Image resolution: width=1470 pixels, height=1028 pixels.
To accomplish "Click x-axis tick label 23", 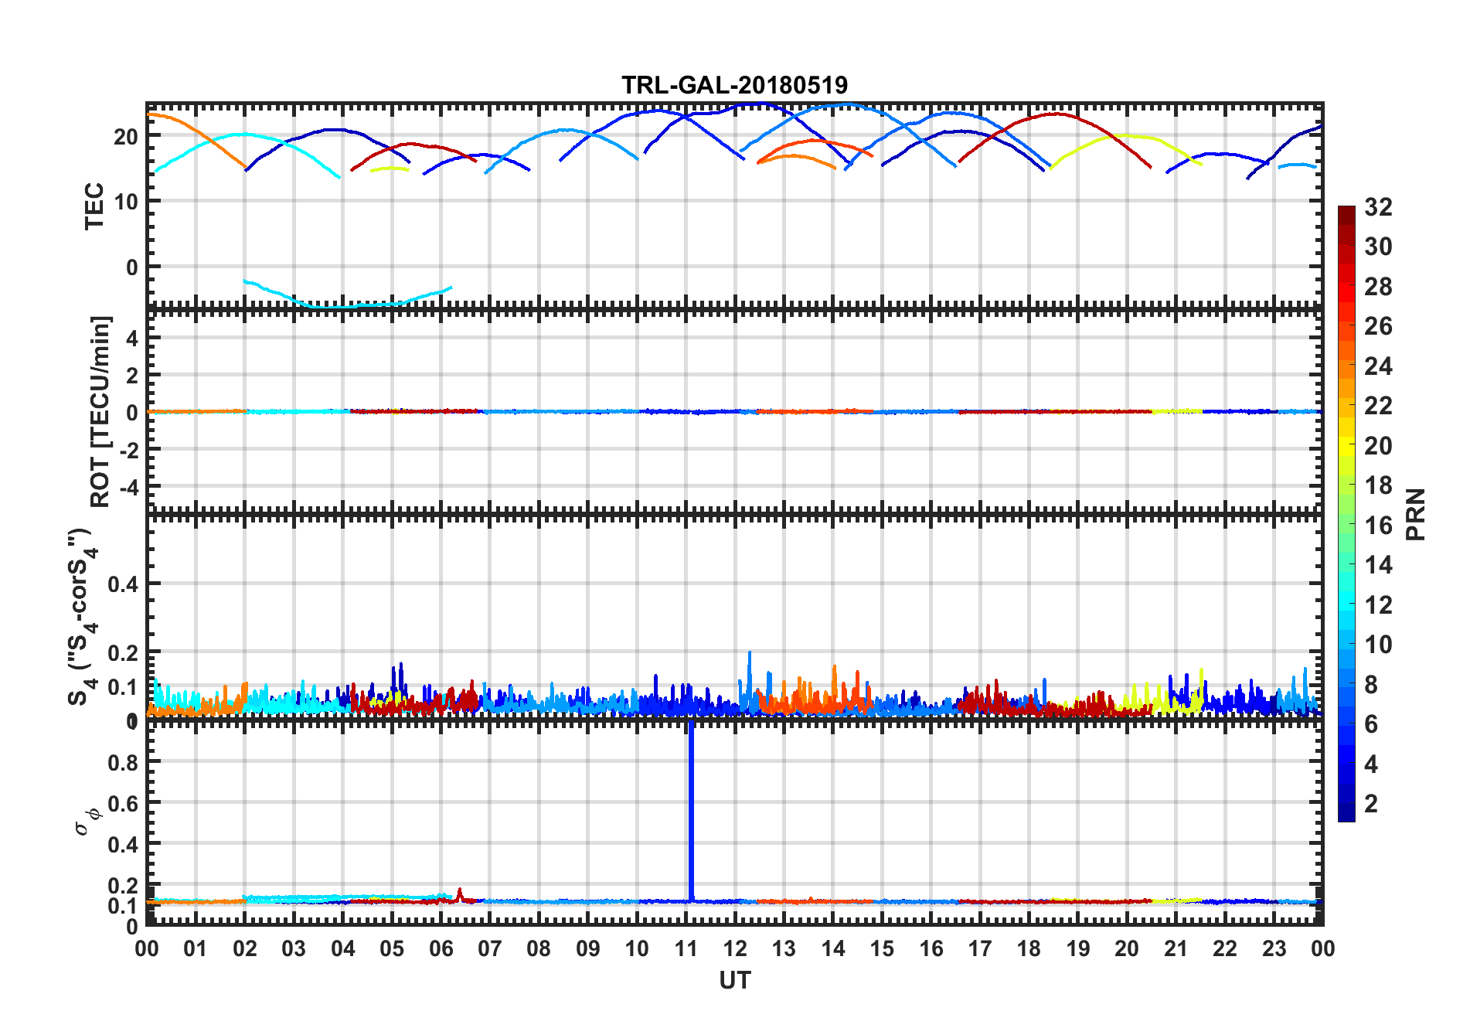I will click(1274, 948).
